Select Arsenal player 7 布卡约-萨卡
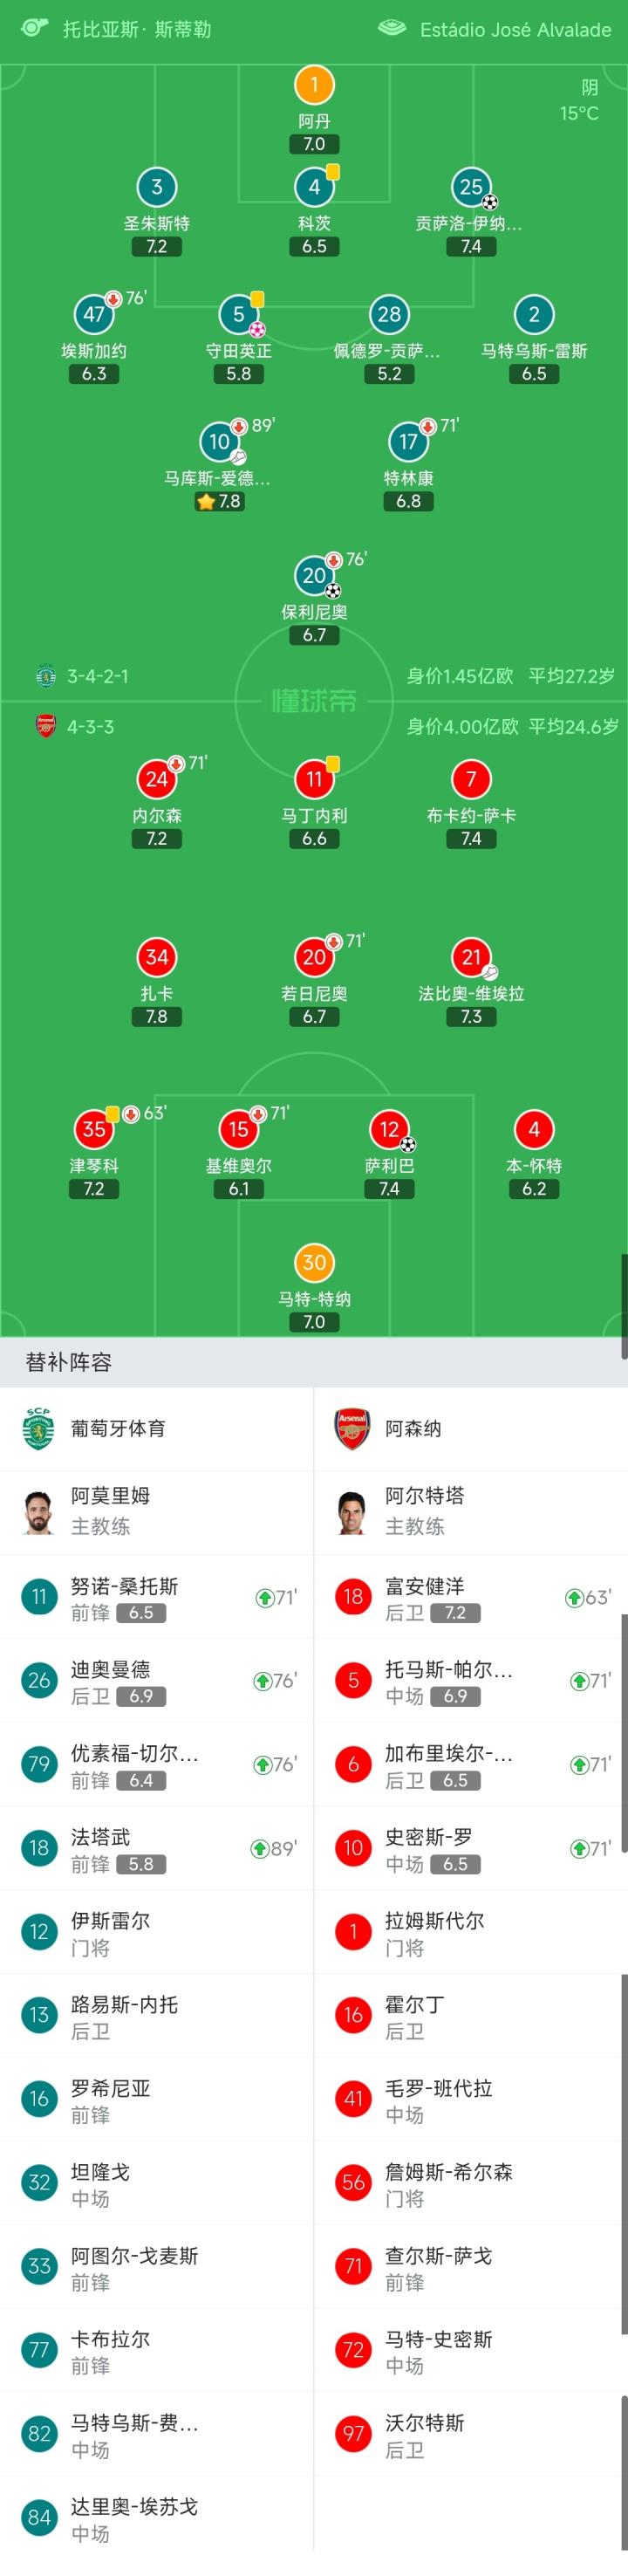Viewport: 628px width, 2576px height. pos(471,779)
